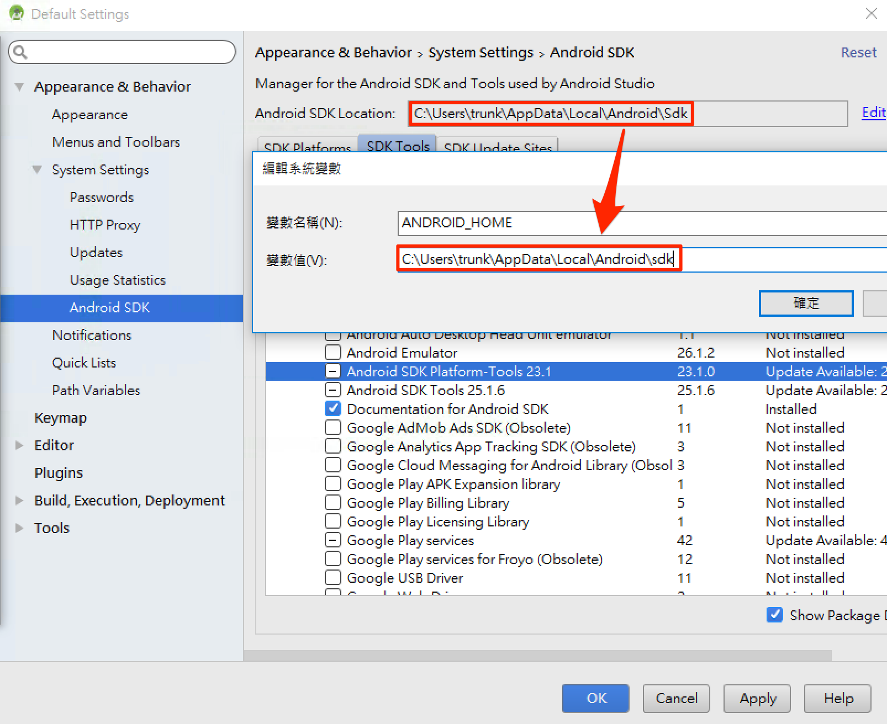Open Path Variables settings

(x=96, y=390)
